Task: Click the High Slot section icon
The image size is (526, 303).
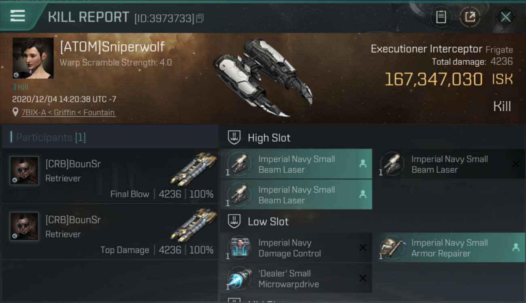Action: [x=235, y=137]
